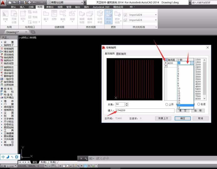The image size is (217, 169).
Task: Collapse the 个数 dropdown arrow
Action: (192, 63)
